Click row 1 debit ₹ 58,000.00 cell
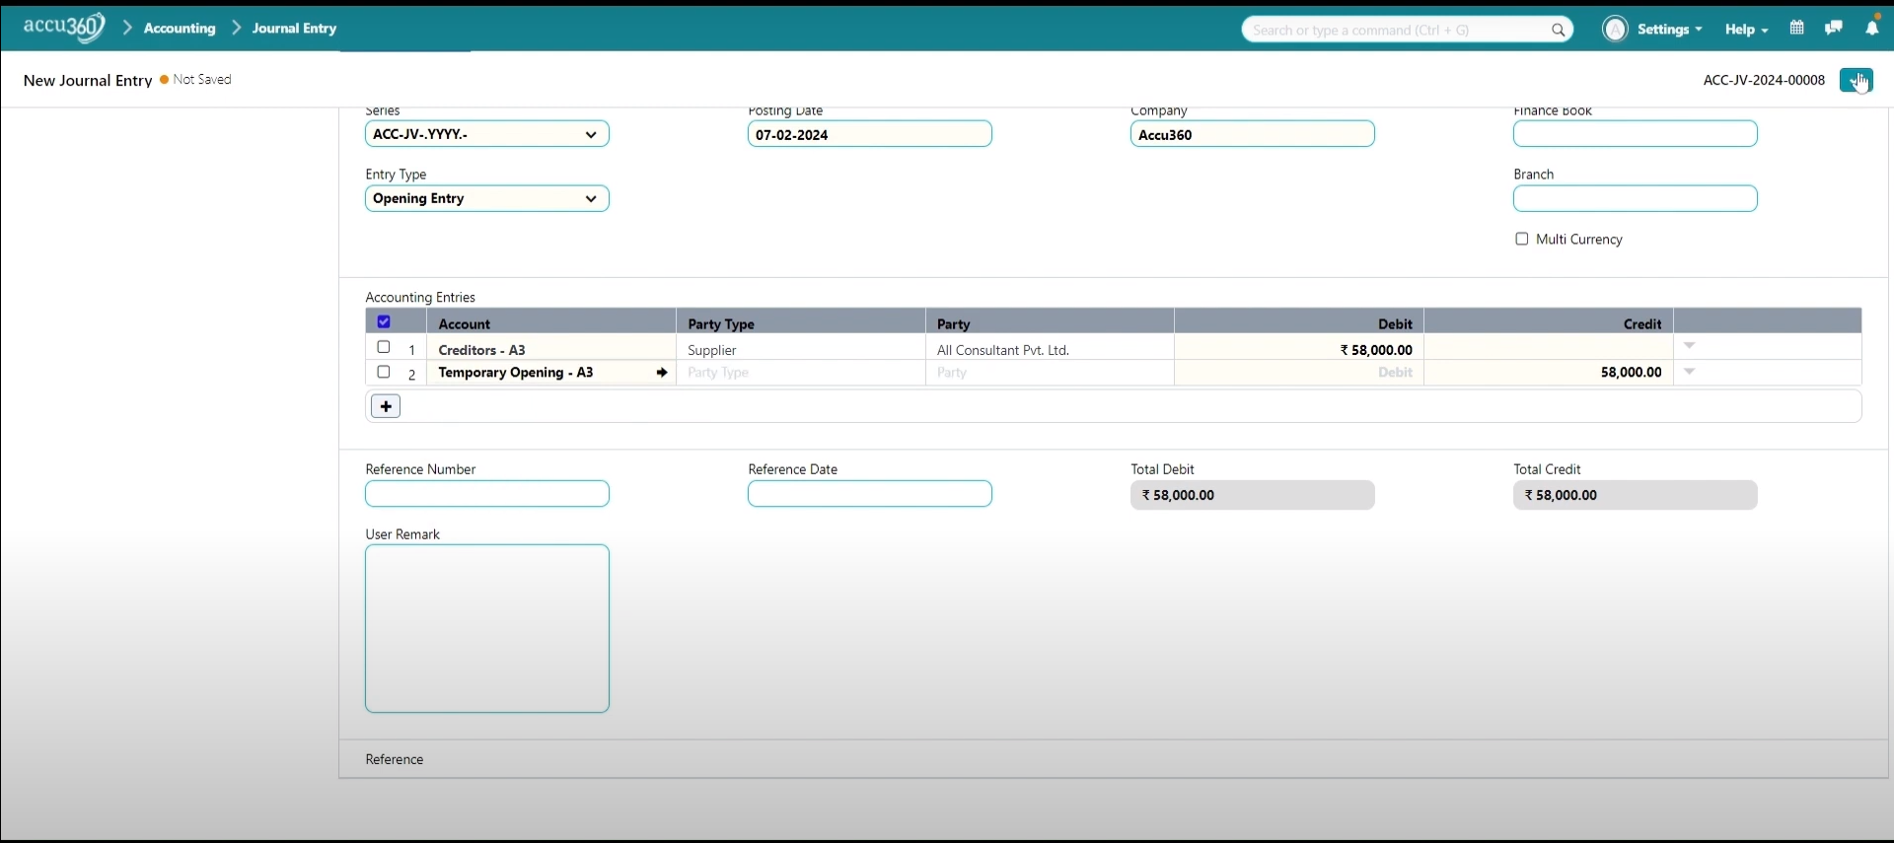Viewport: 1894px width, 843px height. [1299, 347]
